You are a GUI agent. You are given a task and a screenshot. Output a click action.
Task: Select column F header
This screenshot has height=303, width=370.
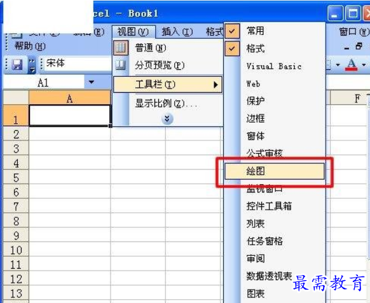[x=350, y=98]
